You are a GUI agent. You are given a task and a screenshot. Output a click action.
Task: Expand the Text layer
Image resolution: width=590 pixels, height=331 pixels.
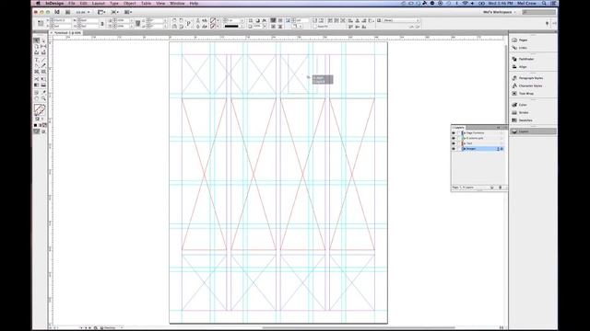(465, 143)
